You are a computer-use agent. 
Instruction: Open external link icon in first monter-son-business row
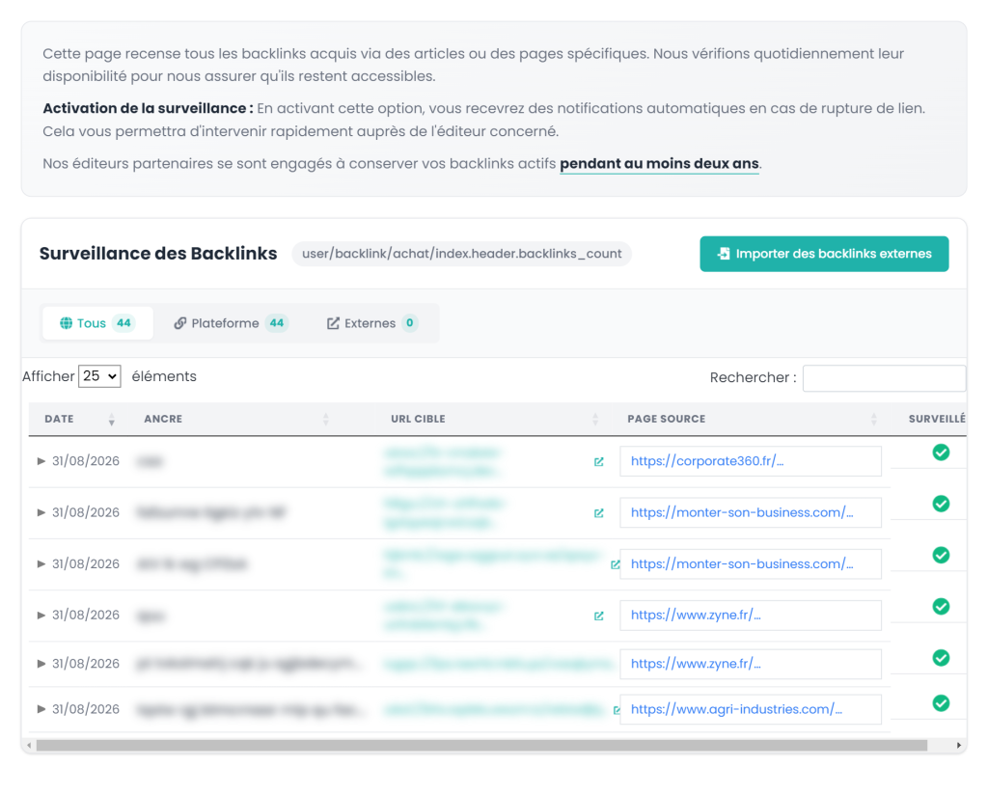point(598,513)
